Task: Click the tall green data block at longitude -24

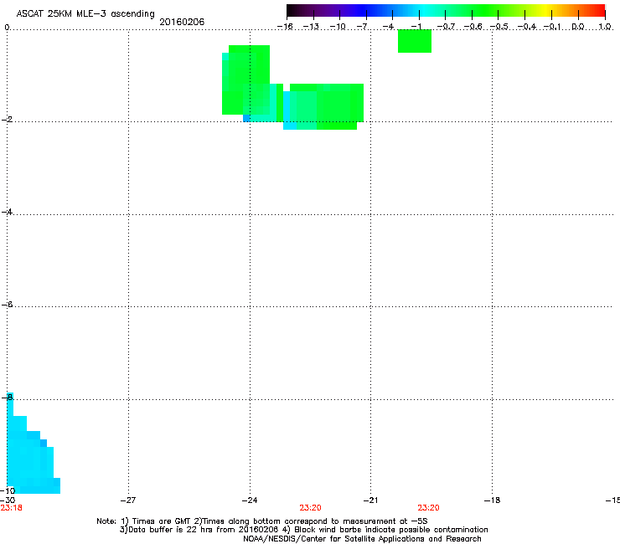Action: coord(246,80)
